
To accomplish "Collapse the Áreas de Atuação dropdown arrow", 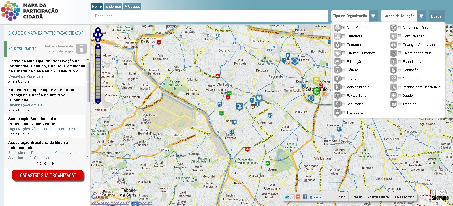I will point(421,16).
